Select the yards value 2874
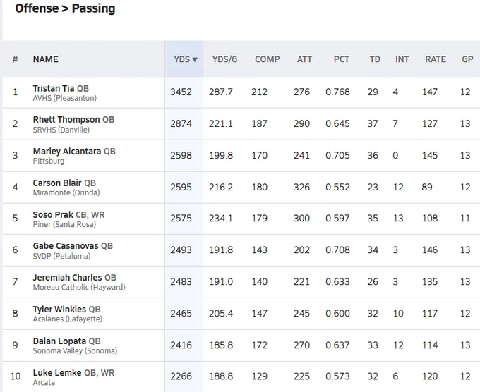 (181, 123)
